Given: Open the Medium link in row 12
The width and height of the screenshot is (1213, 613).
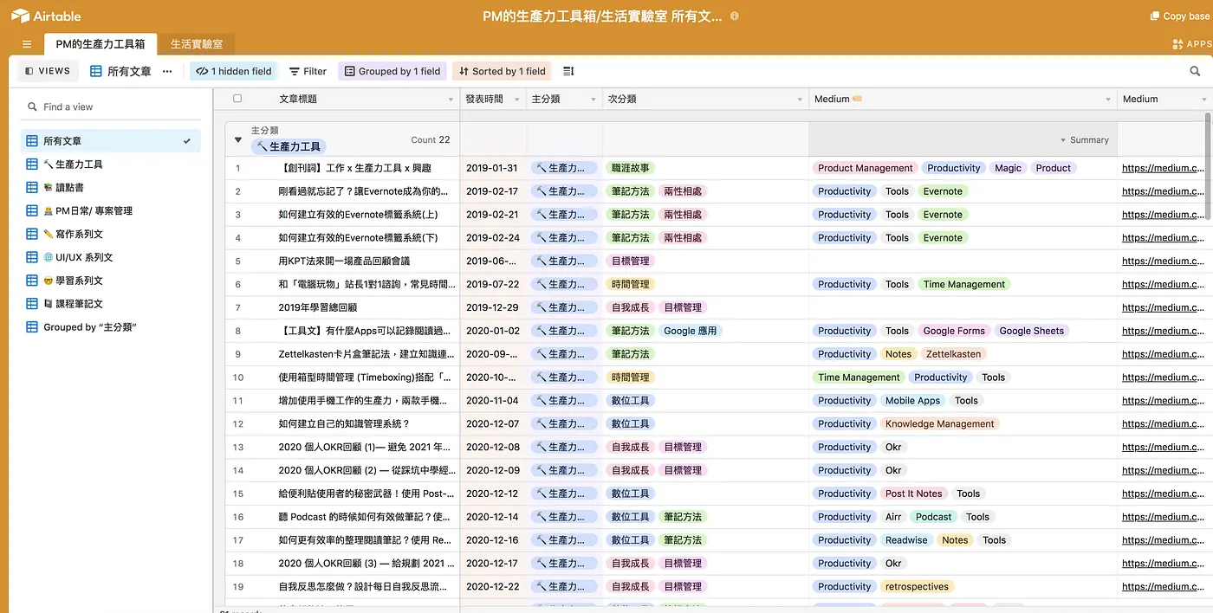Looking at the screenshot, I should pyautogui.click(x=1163, y=423).
